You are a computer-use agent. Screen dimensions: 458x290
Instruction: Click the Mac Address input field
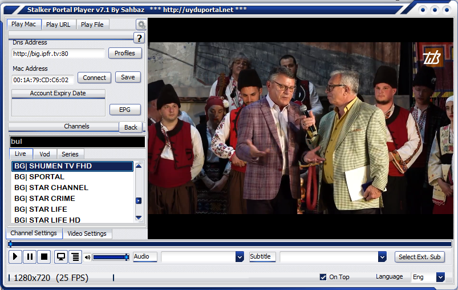(43, 80)
